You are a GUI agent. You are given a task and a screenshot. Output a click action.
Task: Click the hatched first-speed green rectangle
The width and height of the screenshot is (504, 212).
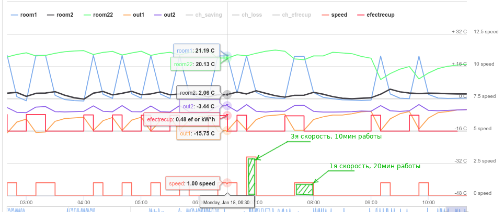(x=304, y=189)
